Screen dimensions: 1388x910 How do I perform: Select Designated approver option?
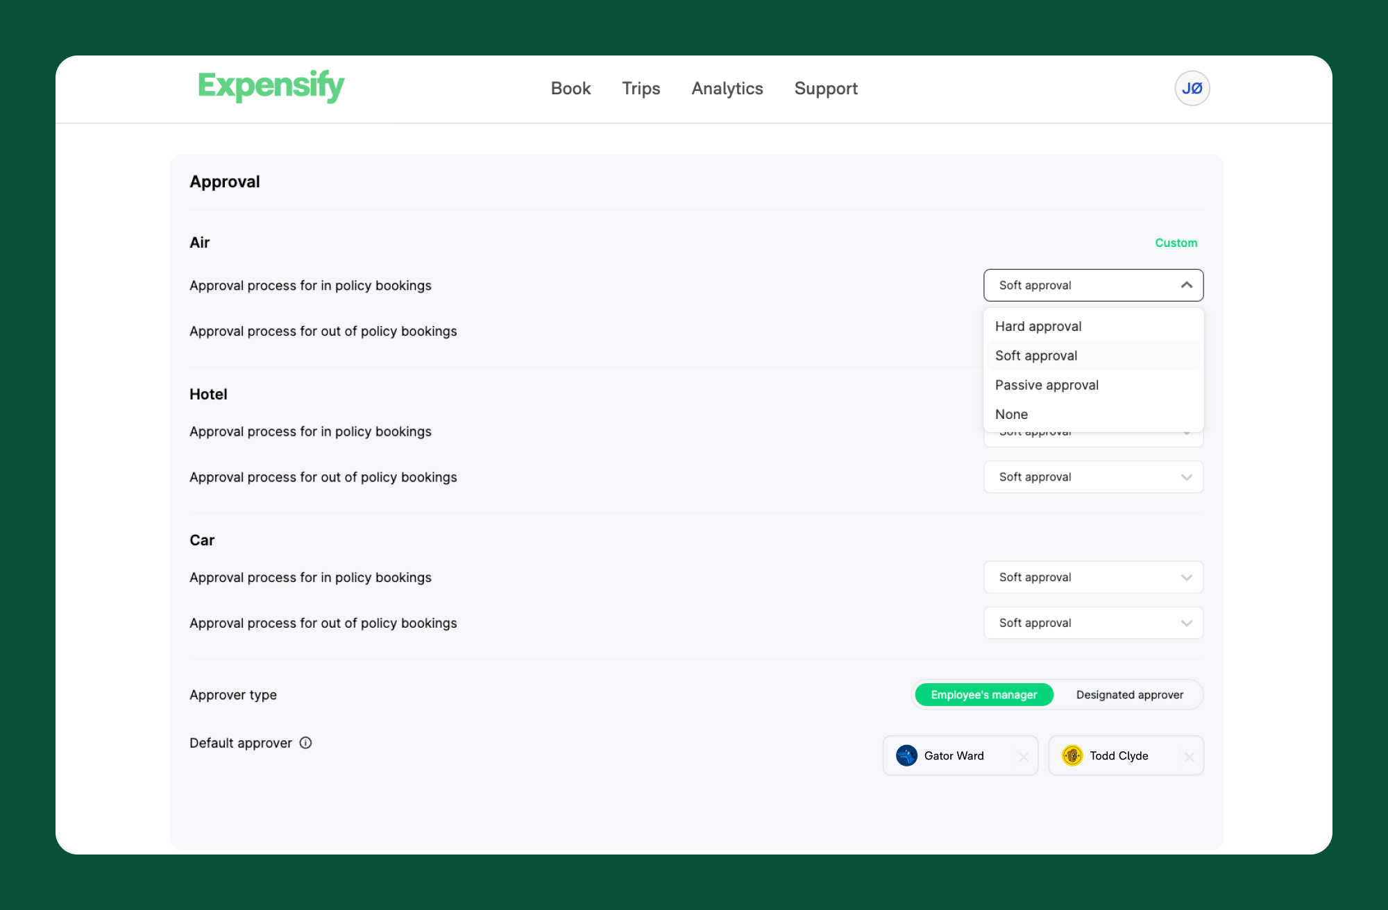[x=1130, y=694]
